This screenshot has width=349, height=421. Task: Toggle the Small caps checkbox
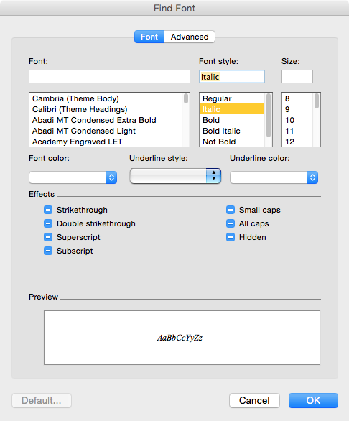(231, 210)
